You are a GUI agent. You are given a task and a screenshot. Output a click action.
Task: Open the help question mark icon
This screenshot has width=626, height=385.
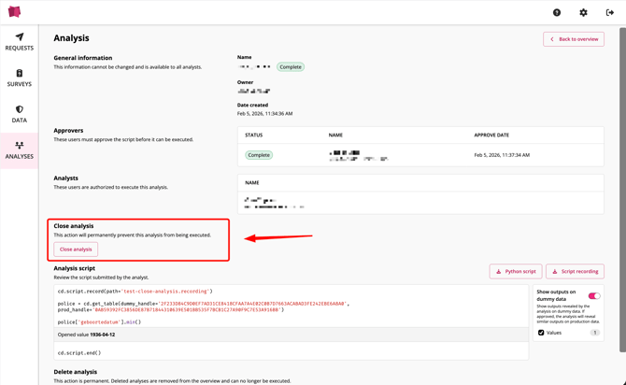tap(557, 12)
